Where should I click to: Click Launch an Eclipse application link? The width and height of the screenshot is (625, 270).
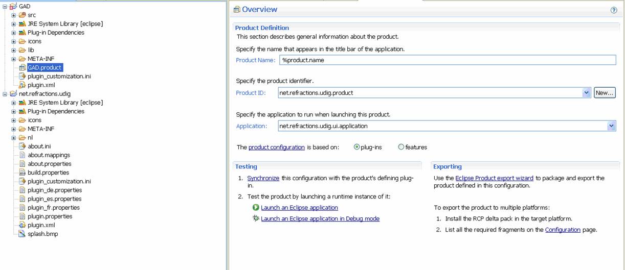click(299, 208)
